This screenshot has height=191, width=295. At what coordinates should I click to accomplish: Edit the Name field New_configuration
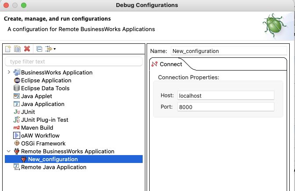click(x=229, y=51)
